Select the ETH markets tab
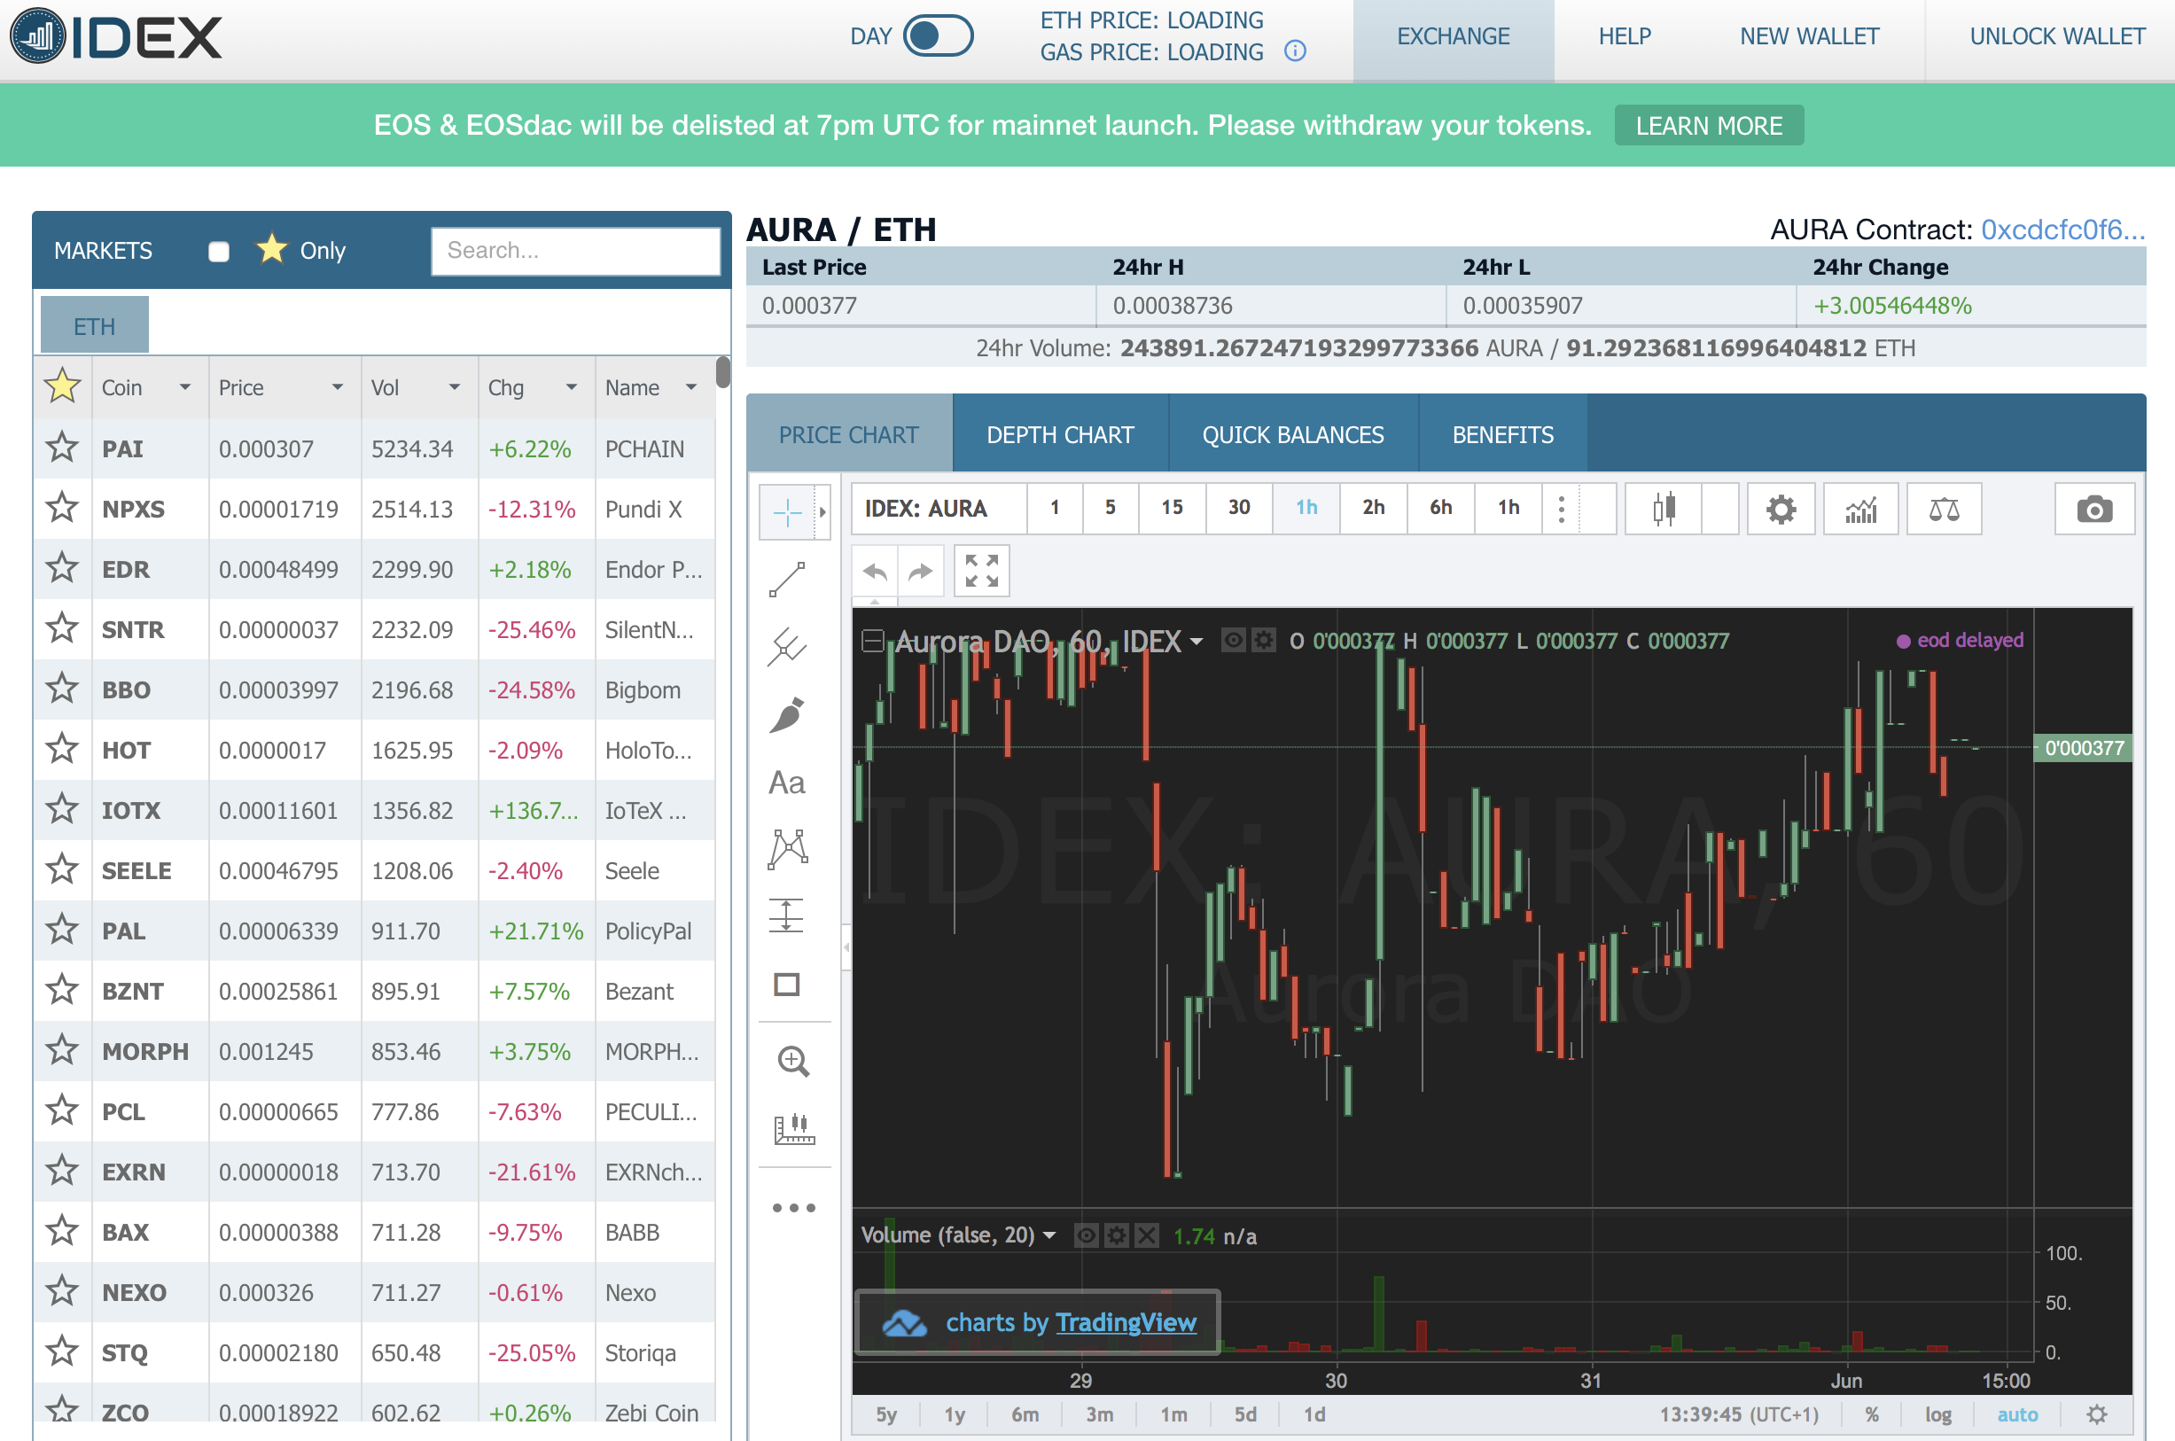The width and height of the screenshot is (2175, 1441). tap(95, 325)
